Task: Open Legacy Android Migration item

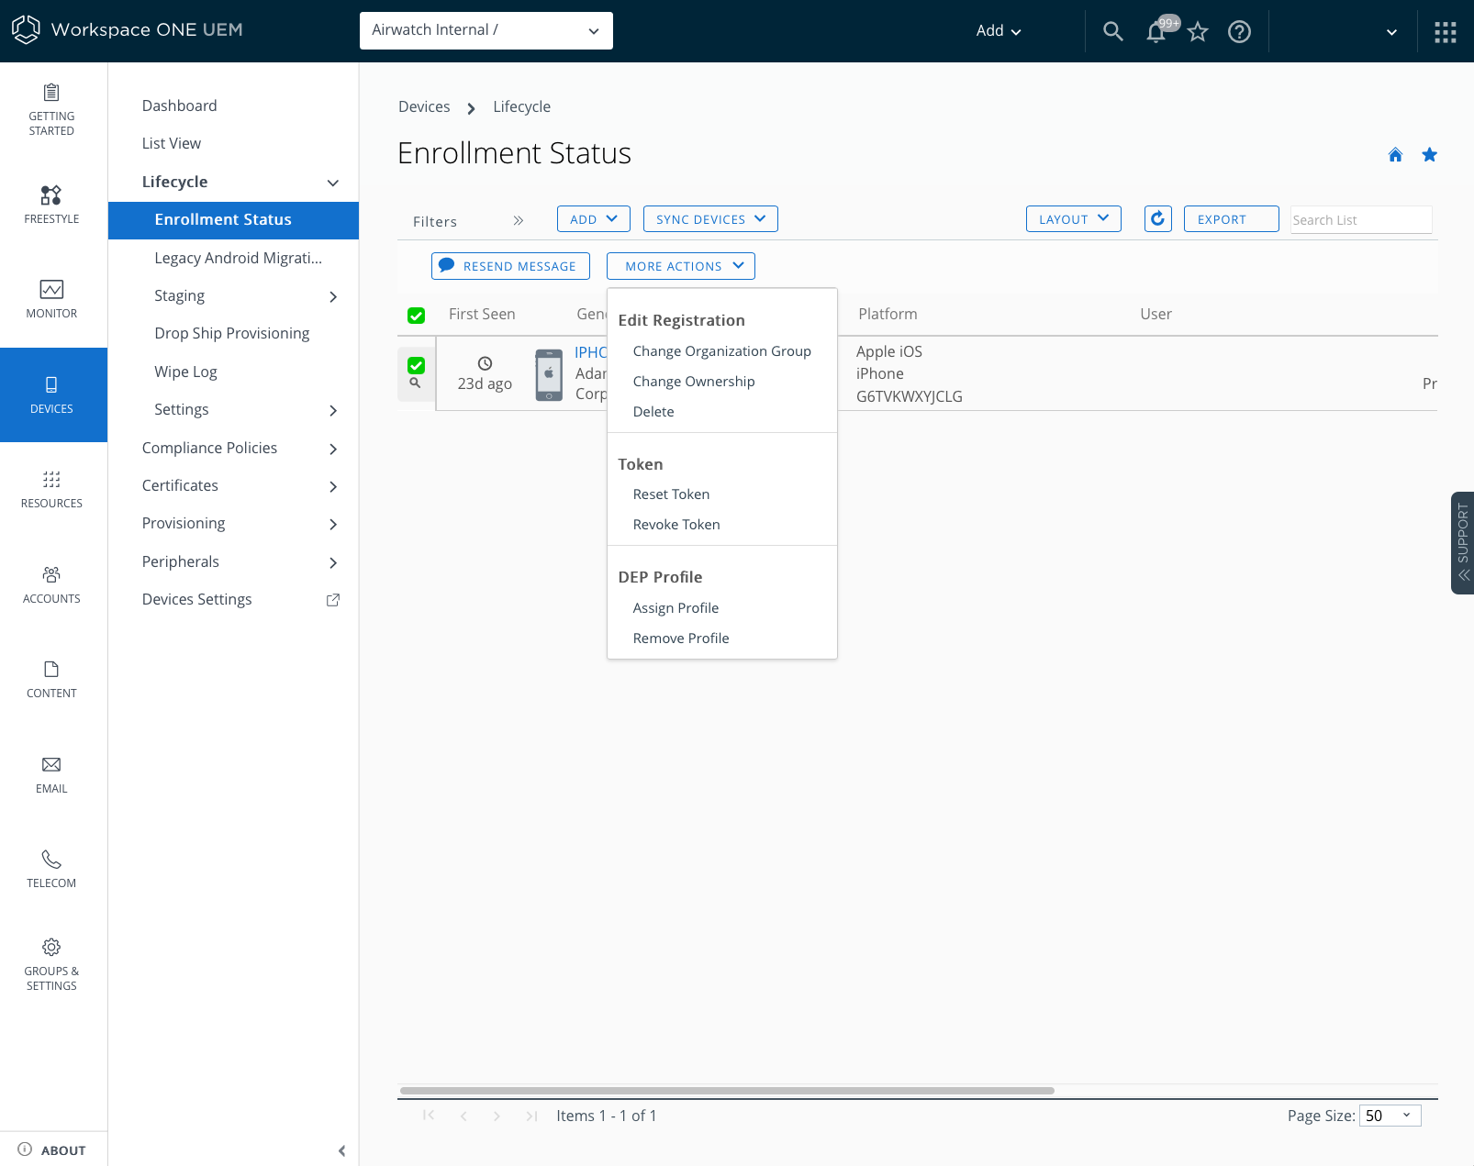Action: 239,258
